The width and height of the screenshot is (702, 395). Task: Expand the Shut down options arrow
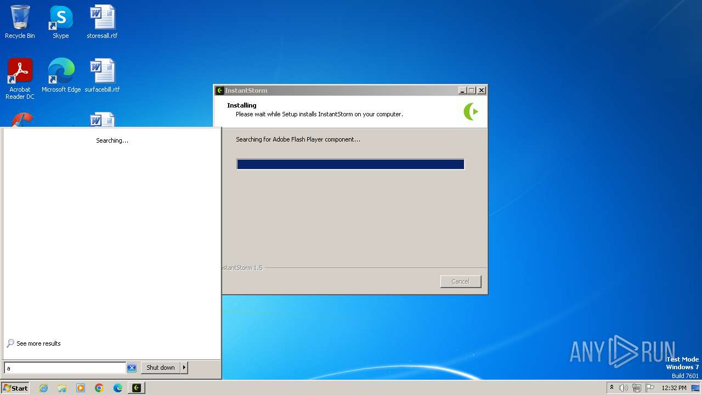point(184,368)
